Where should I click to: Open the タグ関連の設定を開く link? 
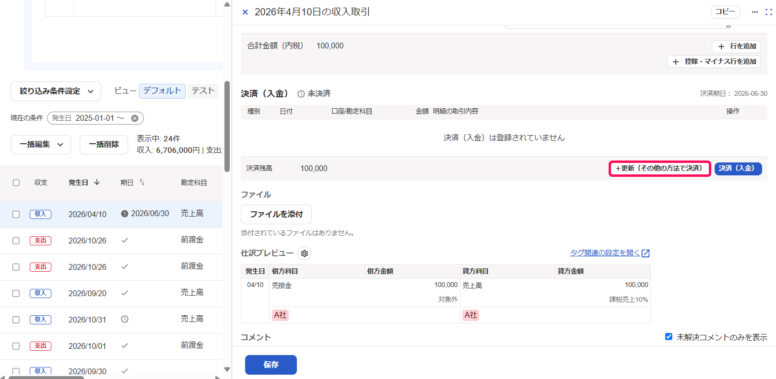605,253
